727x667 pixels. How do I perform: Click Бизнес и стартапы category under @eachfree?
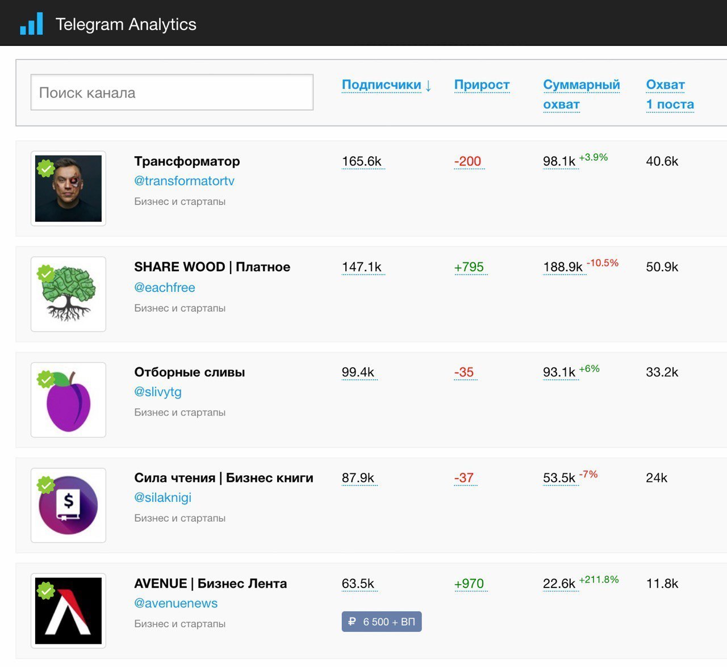pyautogui.click(x=179, y=308)
